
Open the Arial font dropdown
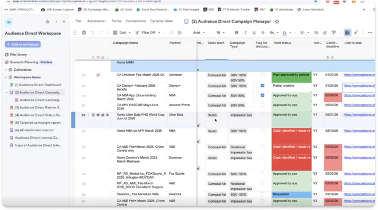[x=199, y=33]
